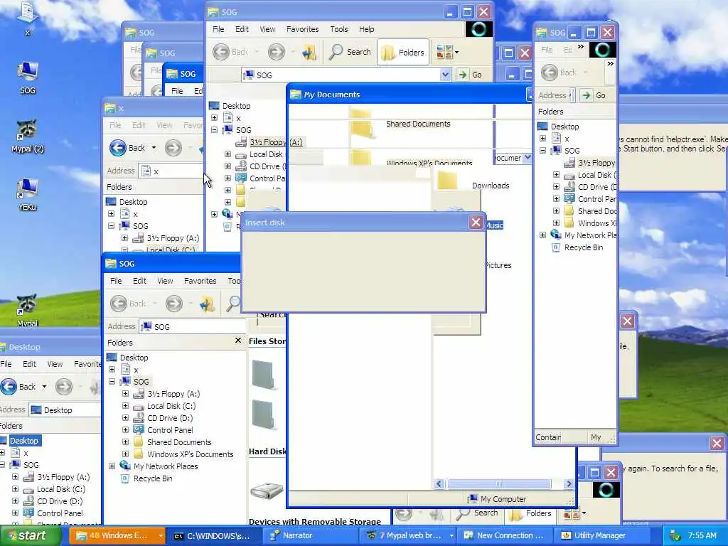Click Go arrow in the narrow right SOG window

[587, 95]
